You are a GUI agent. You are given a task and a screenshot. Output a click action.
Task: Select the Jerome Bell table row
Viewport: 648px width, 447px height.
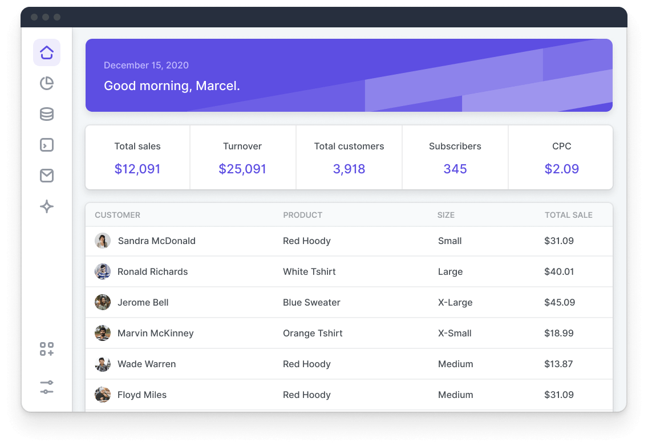click(x=349, y=303)
